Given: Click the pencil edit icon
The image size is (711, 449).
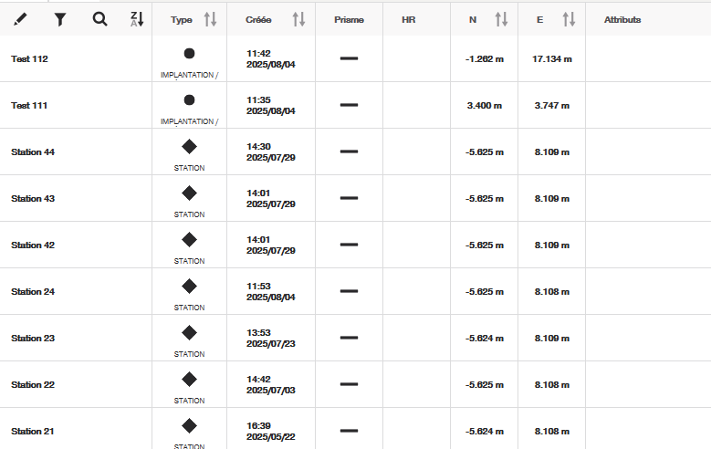Looking at the screenshot, I should [x=21, y=19].
